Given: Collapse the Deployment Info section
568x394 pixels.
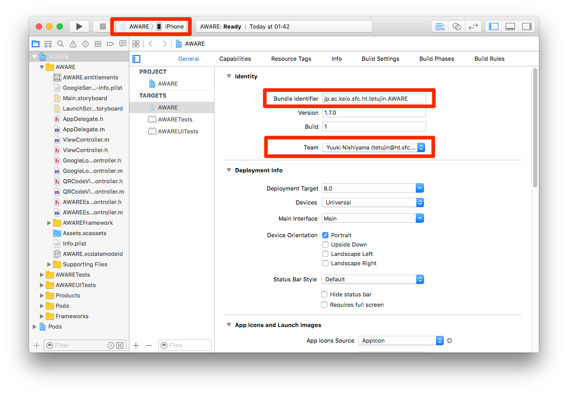Looking at the screenshot, I should [x=229, y=170].
